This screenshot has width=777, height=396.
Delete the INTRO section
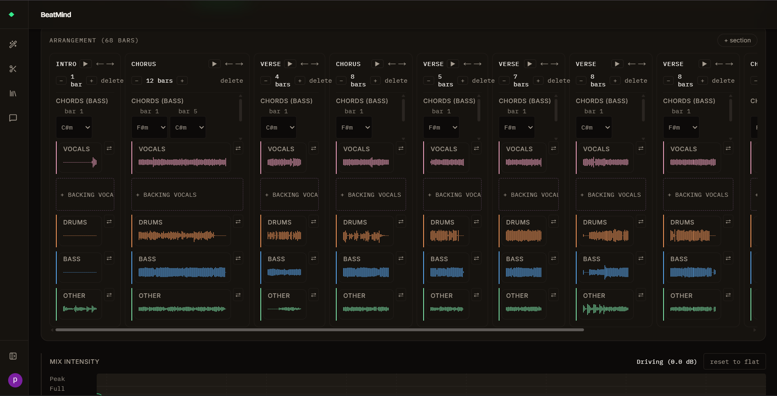coord(112,81)
